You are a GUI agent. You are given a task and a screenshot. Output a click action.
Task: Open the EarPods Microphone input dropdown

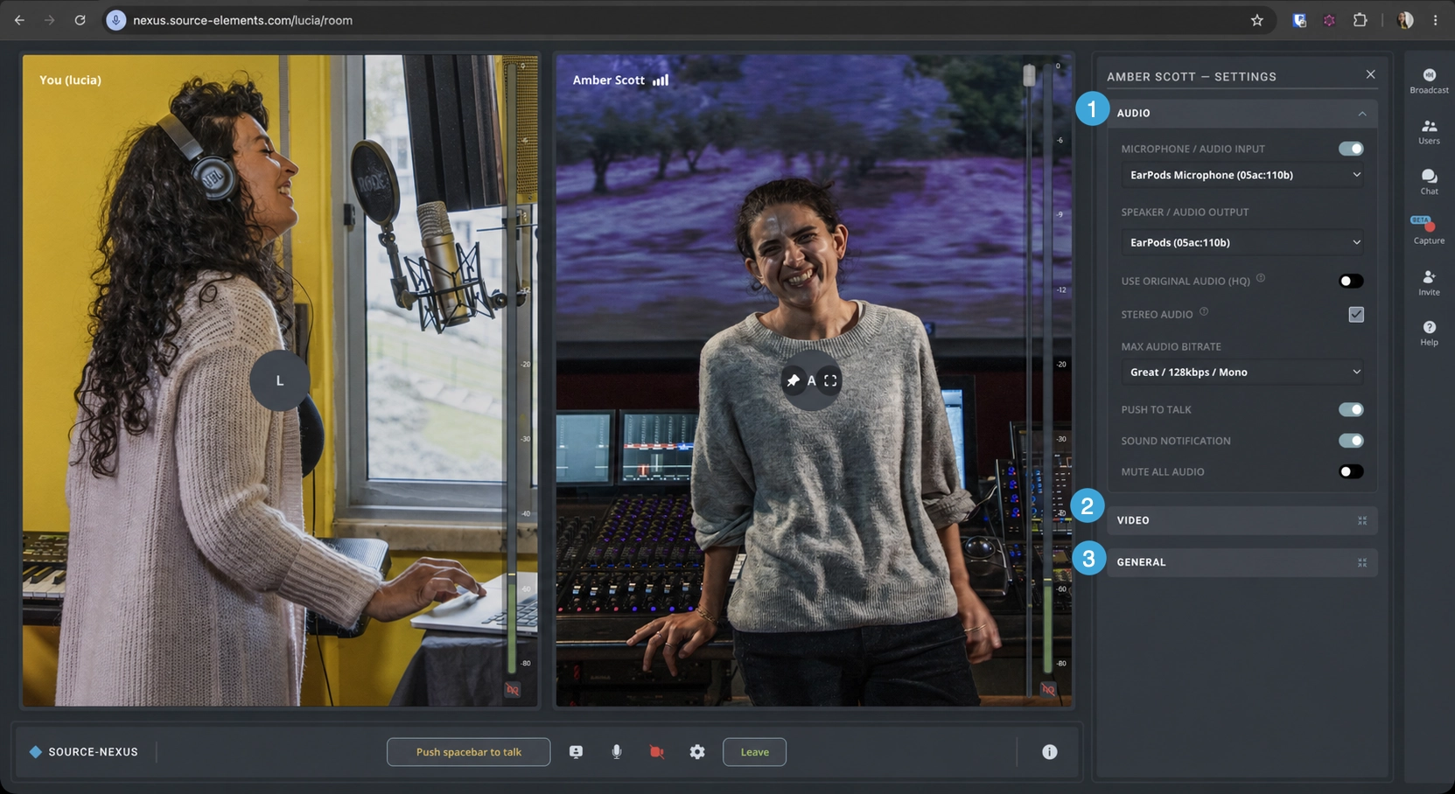[1243, 175]
